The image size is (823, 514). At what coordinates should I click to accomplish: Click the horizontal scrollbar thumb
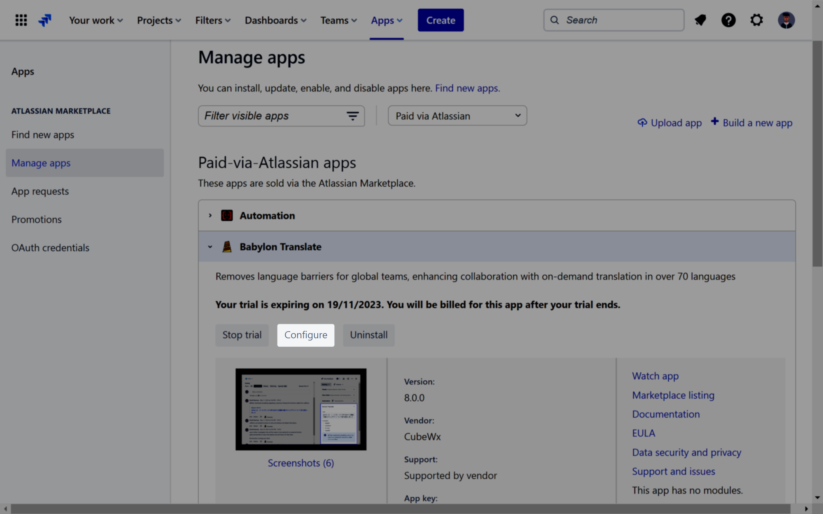click(401, 509)
